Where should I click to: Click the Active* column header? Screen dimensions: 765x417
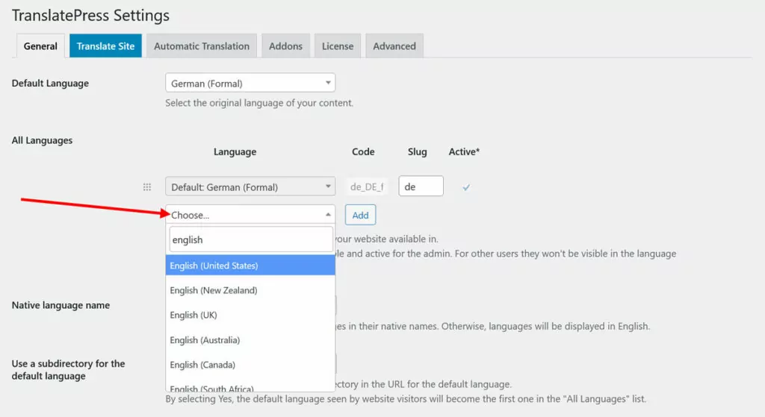tap(464, 151)
